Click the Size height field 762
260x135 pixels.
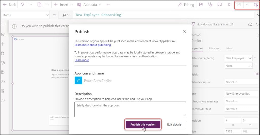250,131
